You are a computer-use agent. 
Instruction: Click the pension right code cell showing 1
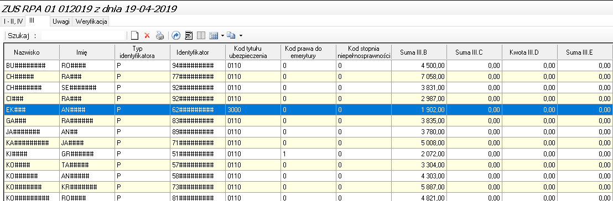point(309,154)
